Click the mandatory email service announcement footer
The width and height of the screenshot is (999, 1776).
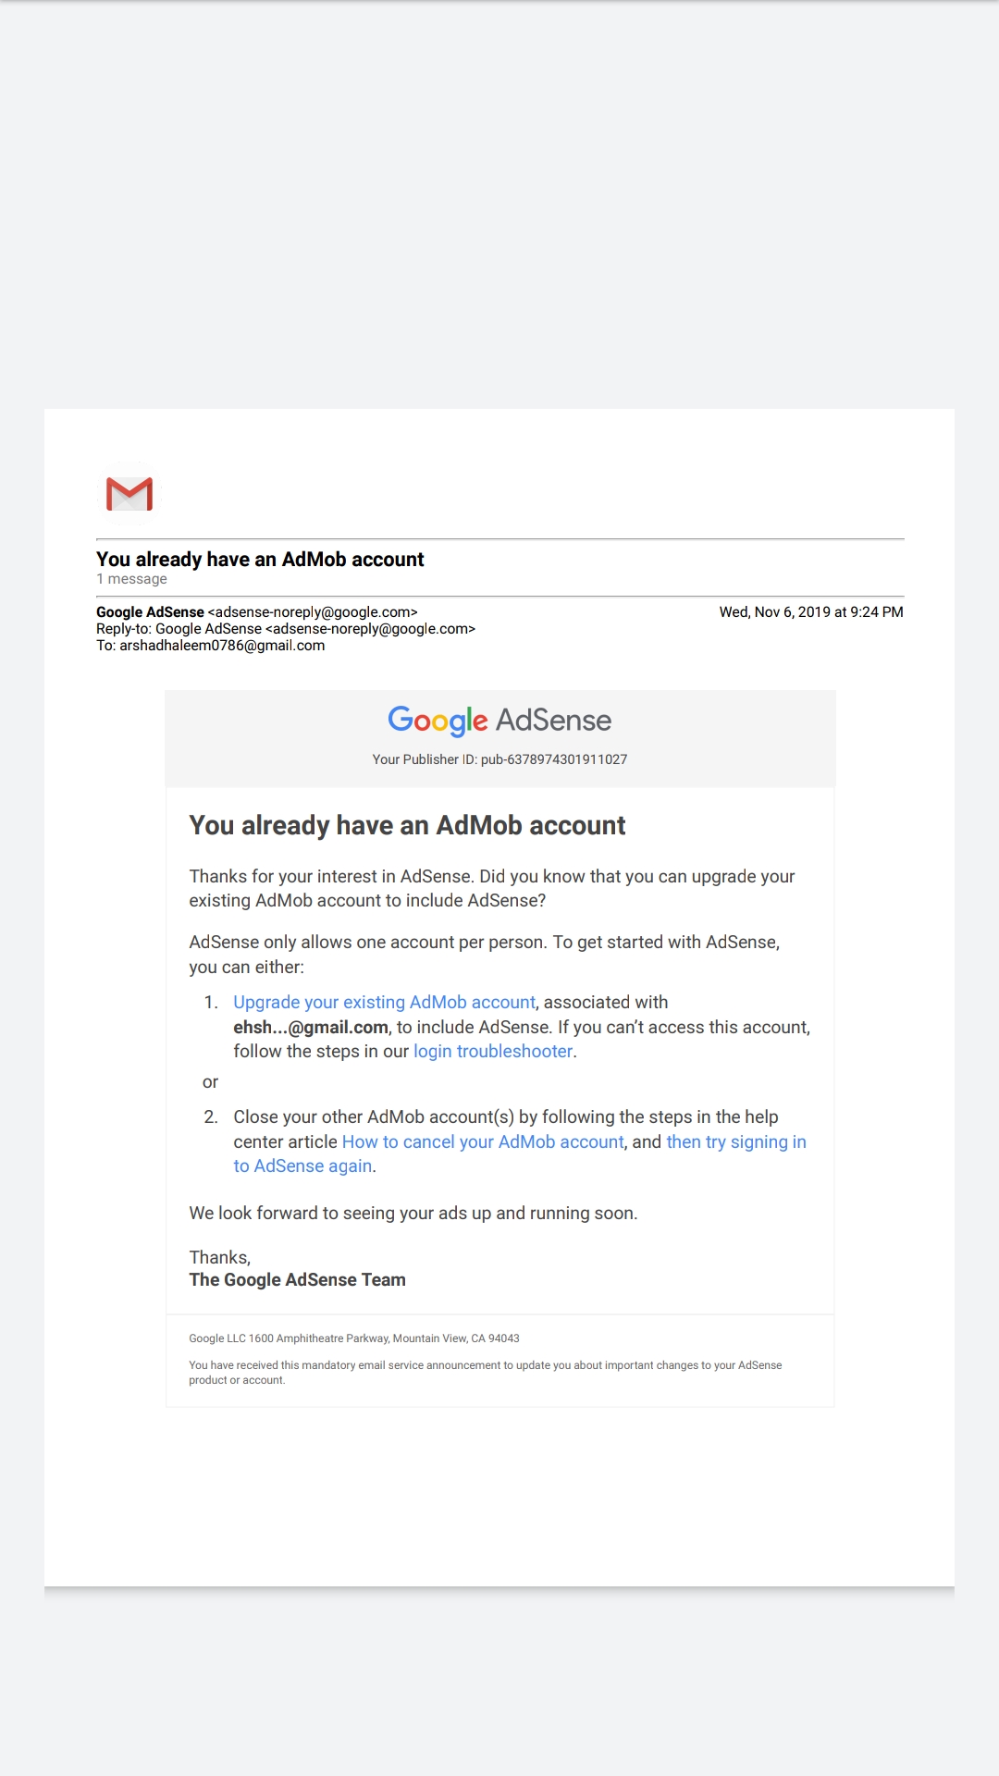[486, 1373]
